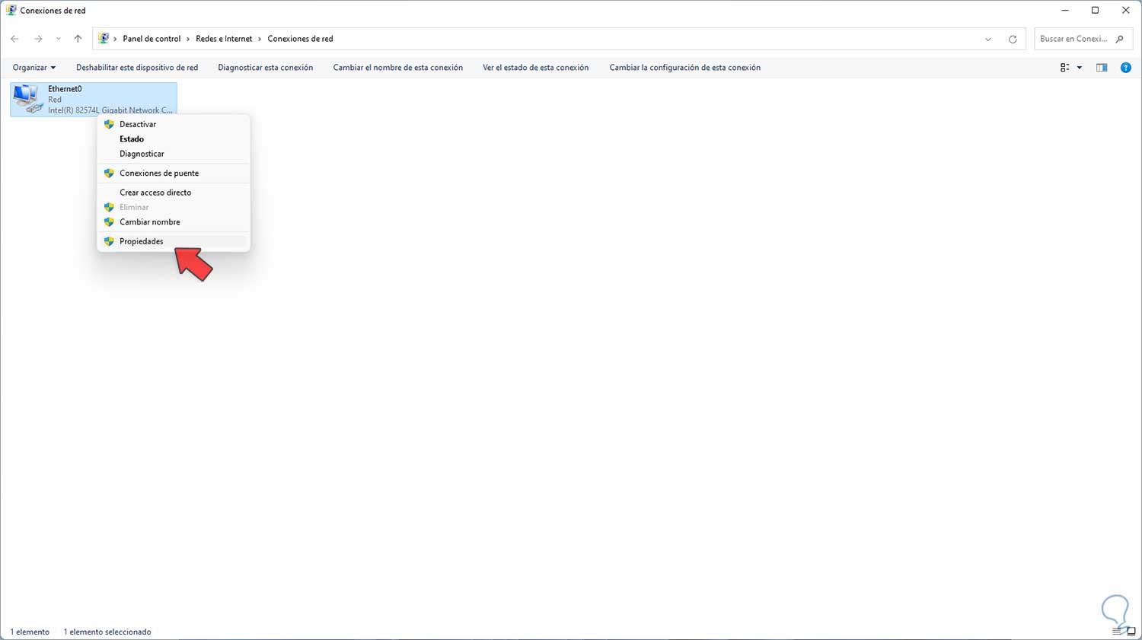Go up one folder level arrow
This screenshot has height=640, width=1142.
coord(78,39)
